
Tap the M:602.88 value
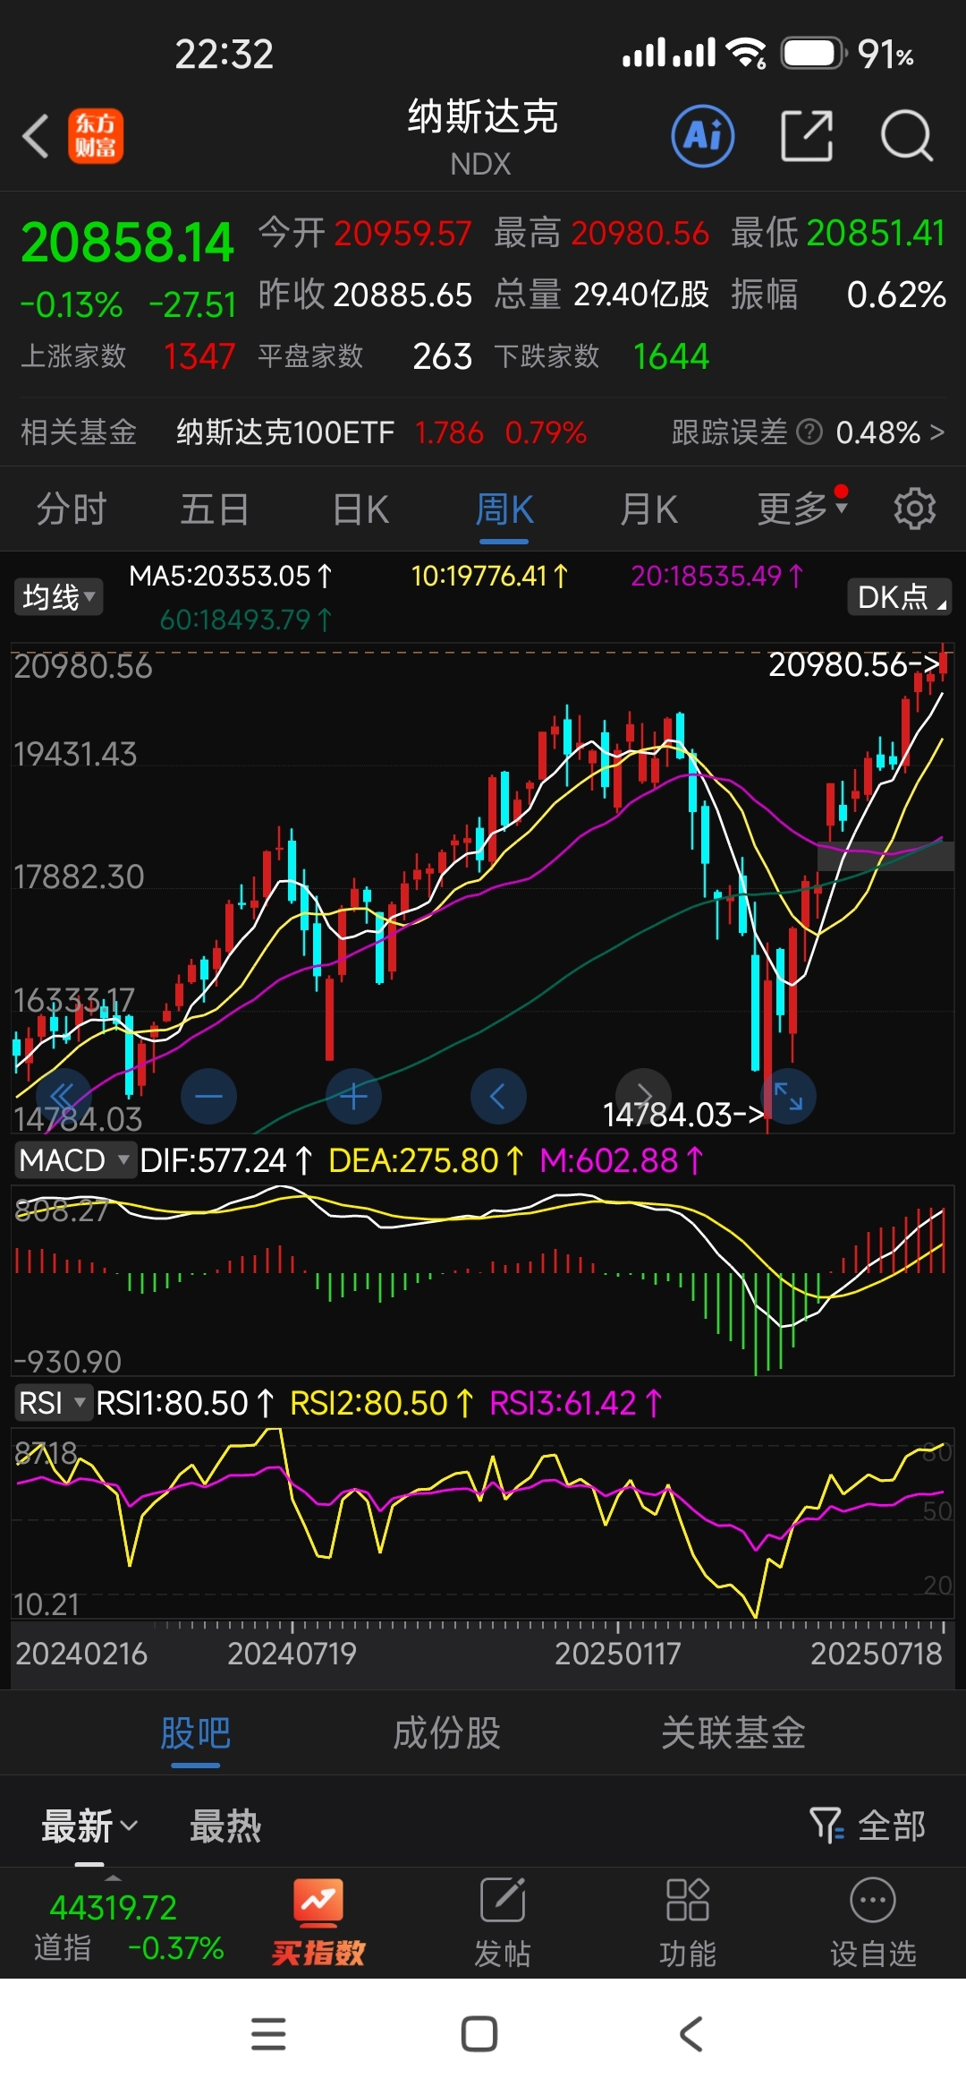click(622, 1160)
